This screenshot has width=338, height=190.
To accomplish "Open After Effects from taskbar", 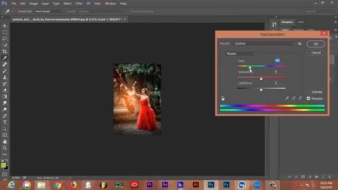I will point(165,185).
